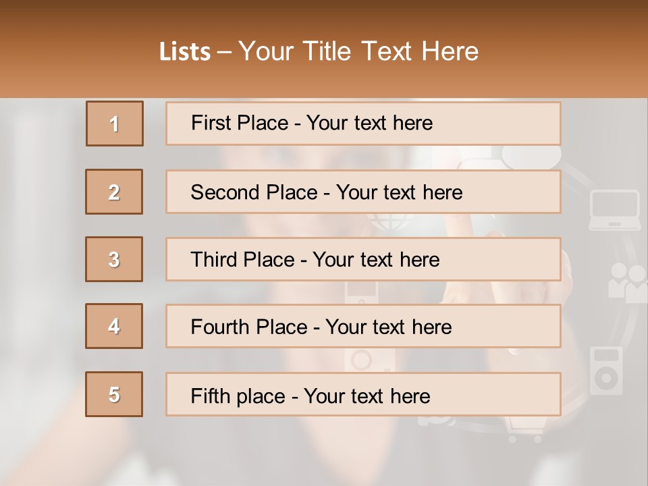Image resolution: width=648 pixels, height=486 pixels.
Task: Click the 'Third Place' text box
Action: [x=363, y=259]
